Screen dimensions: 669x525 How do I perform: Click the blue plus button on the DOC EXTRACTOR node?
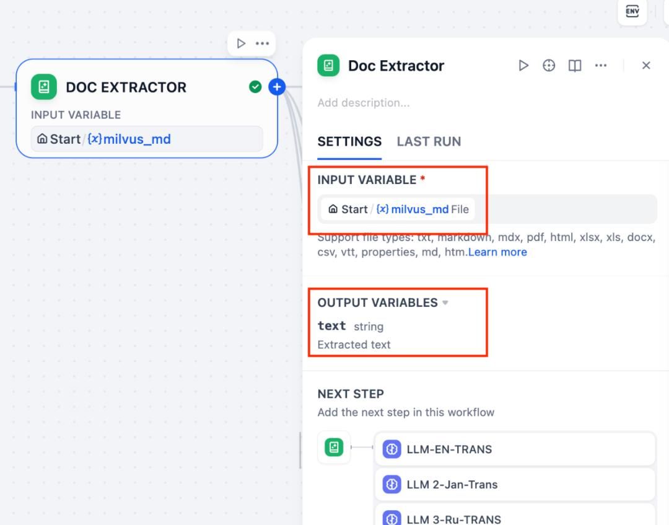coord(276,87)
